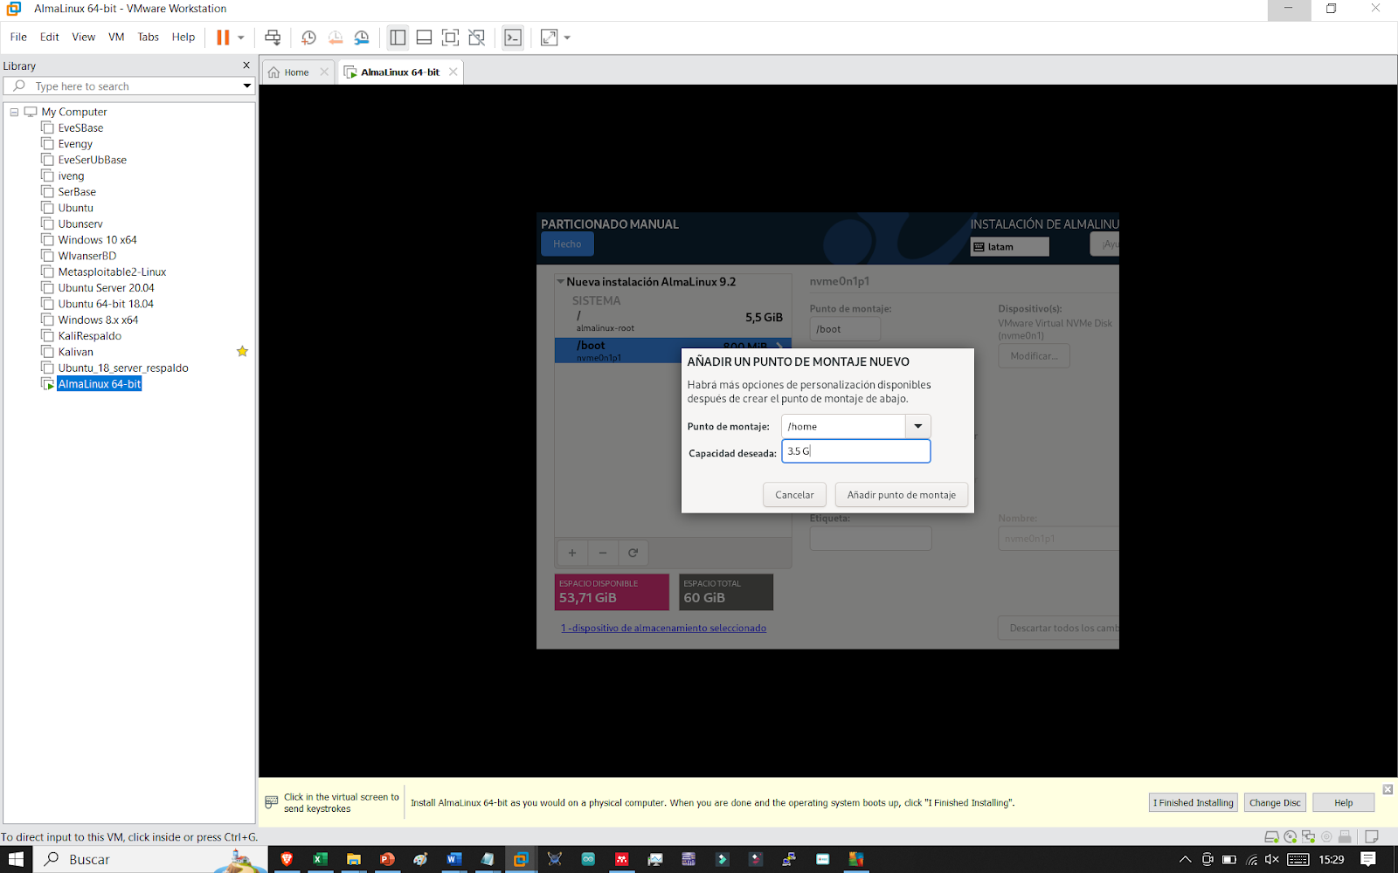This screenshot has height=873, width=1398.
Task: Close the yellow install hint bar
Action: [x=1388, y=789]
